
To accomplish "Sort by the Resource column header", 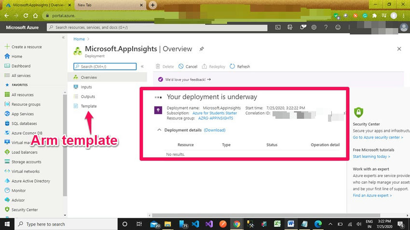I will [x=185, y=145].
